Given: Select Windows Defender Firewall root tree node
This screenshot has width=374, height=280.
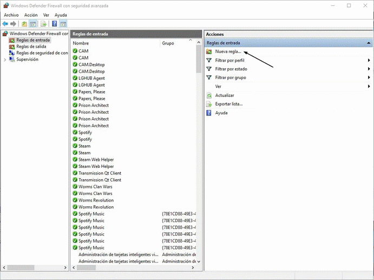Looking at the screenshot, I should pyautogui.click(x=39, y=34).
